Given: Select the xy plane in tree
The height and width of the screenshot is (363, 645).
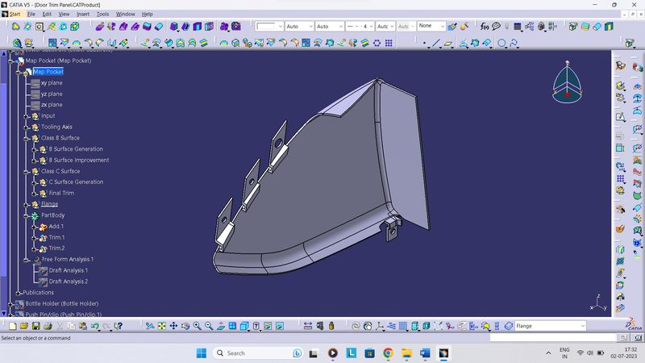Looking at the screenshot, I should (52, 83).
